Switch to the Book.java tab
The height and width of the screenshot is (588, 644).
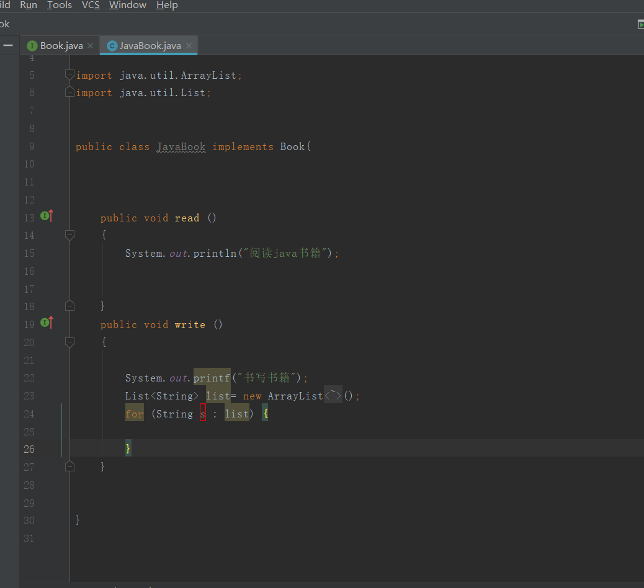click(x=61, y=46)
